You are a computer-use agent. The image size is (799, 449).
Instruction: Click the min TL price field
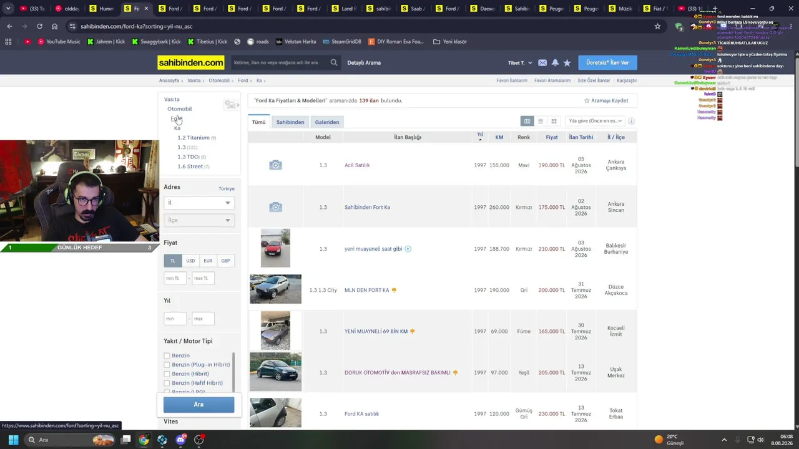[175, 278]
